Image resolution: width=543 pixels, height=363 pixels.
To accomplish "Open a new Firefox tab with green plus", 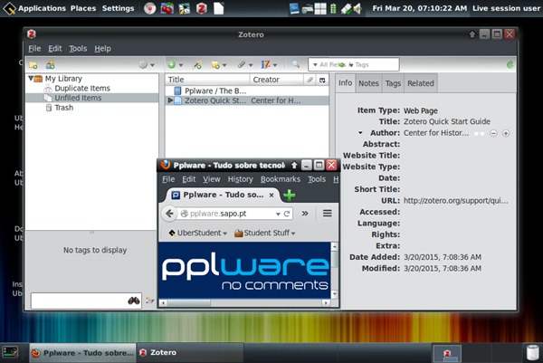I will point(290,196).
